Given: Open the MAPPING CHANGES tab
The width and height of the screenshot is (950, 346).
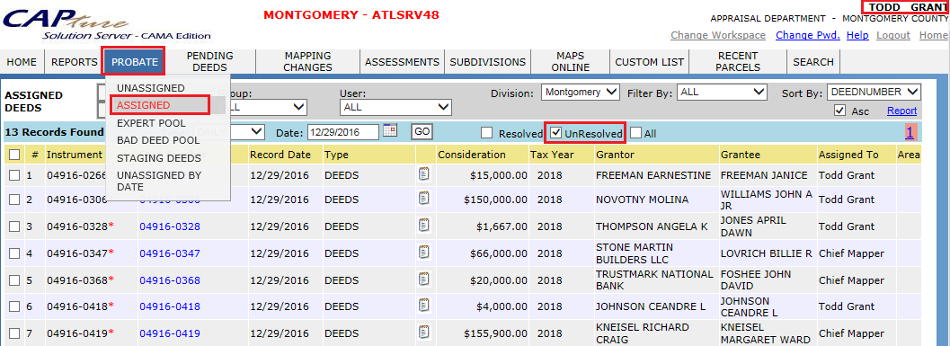Looking at the screenshot, I should pyautogui.click(x=307, y=62).
